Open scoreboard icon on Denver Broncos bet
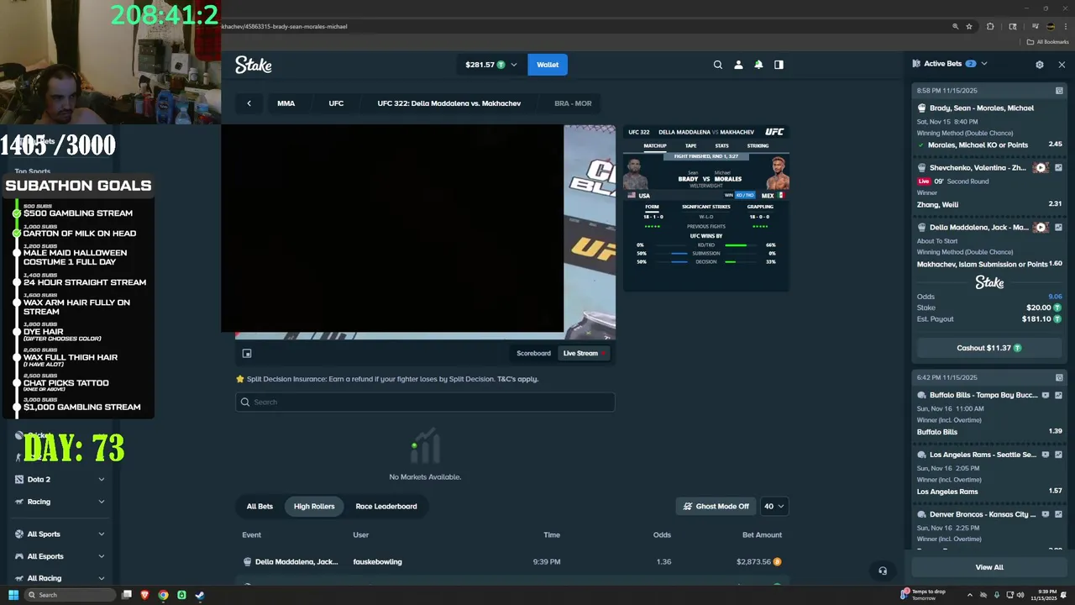The image size is (1075, 605). [x=1046, y=514]
